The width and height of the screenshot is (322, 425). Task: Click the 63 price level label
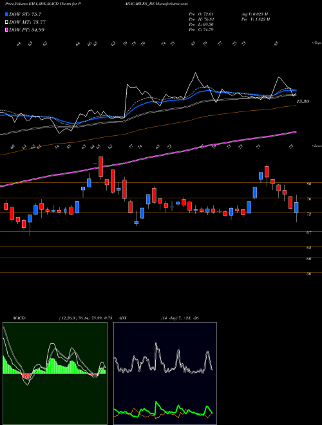(308, 247)
